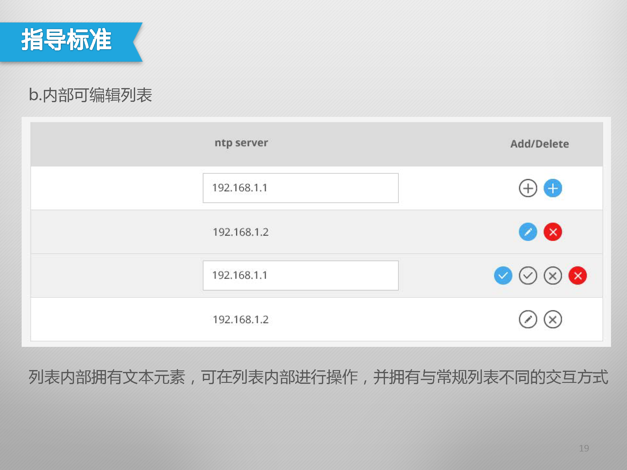Click the b.内部可编辑列表 heading

click(90, 95)
